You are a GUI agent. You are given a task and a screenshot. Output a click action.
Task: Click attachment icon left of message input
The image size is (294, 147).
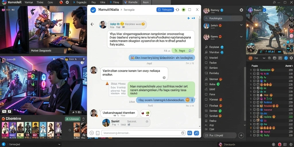click(x=98, y=133)
